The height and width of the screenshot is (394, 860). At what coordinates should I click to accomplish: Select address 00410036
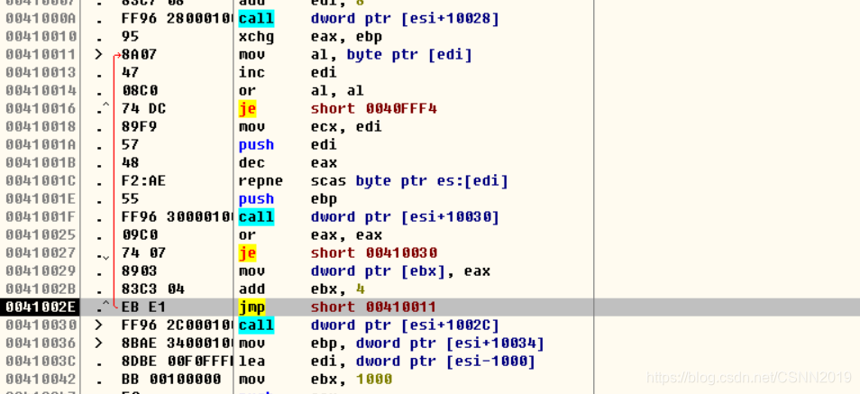(x=41, y=343)
